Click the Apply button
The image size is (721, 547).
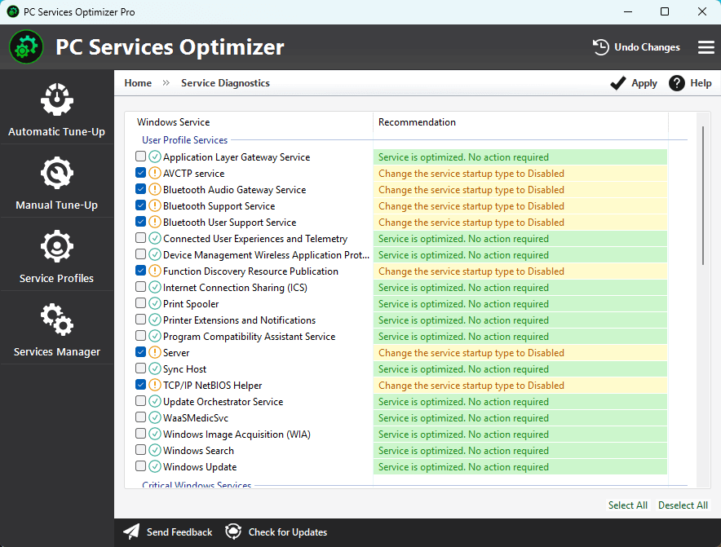pos(634,83)
